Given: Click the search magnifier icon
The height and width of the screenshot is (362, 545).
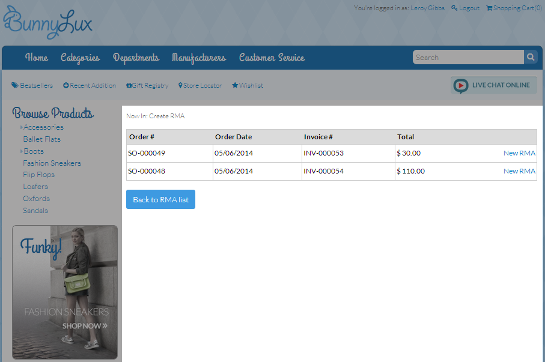Looking at the screenshot, I should (530, 58).
